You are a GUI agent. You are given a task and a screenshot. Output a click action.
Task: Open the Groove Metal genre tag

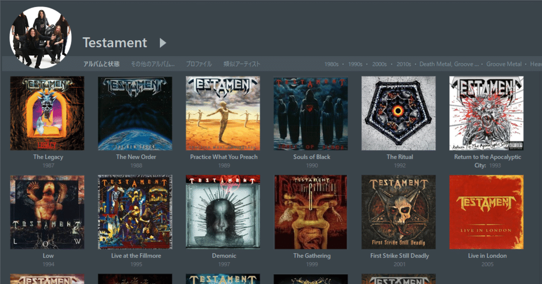point(504,64)
